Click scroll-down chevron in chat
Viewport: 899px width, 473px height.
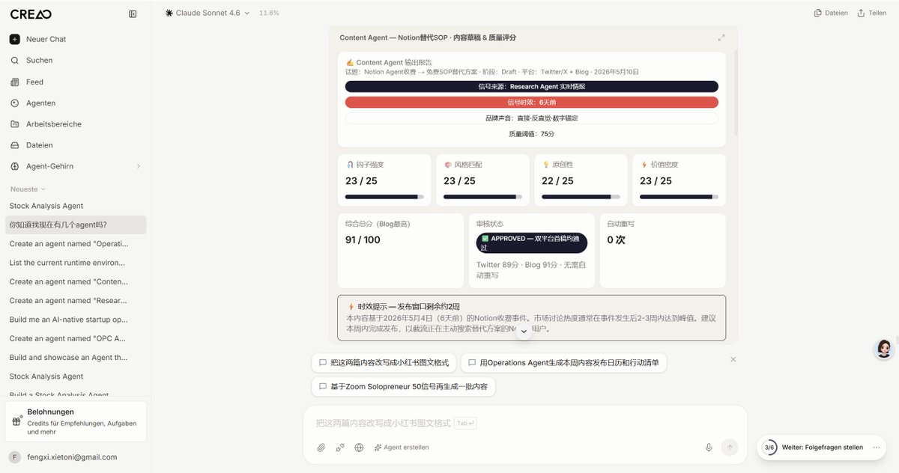(524, 332)
